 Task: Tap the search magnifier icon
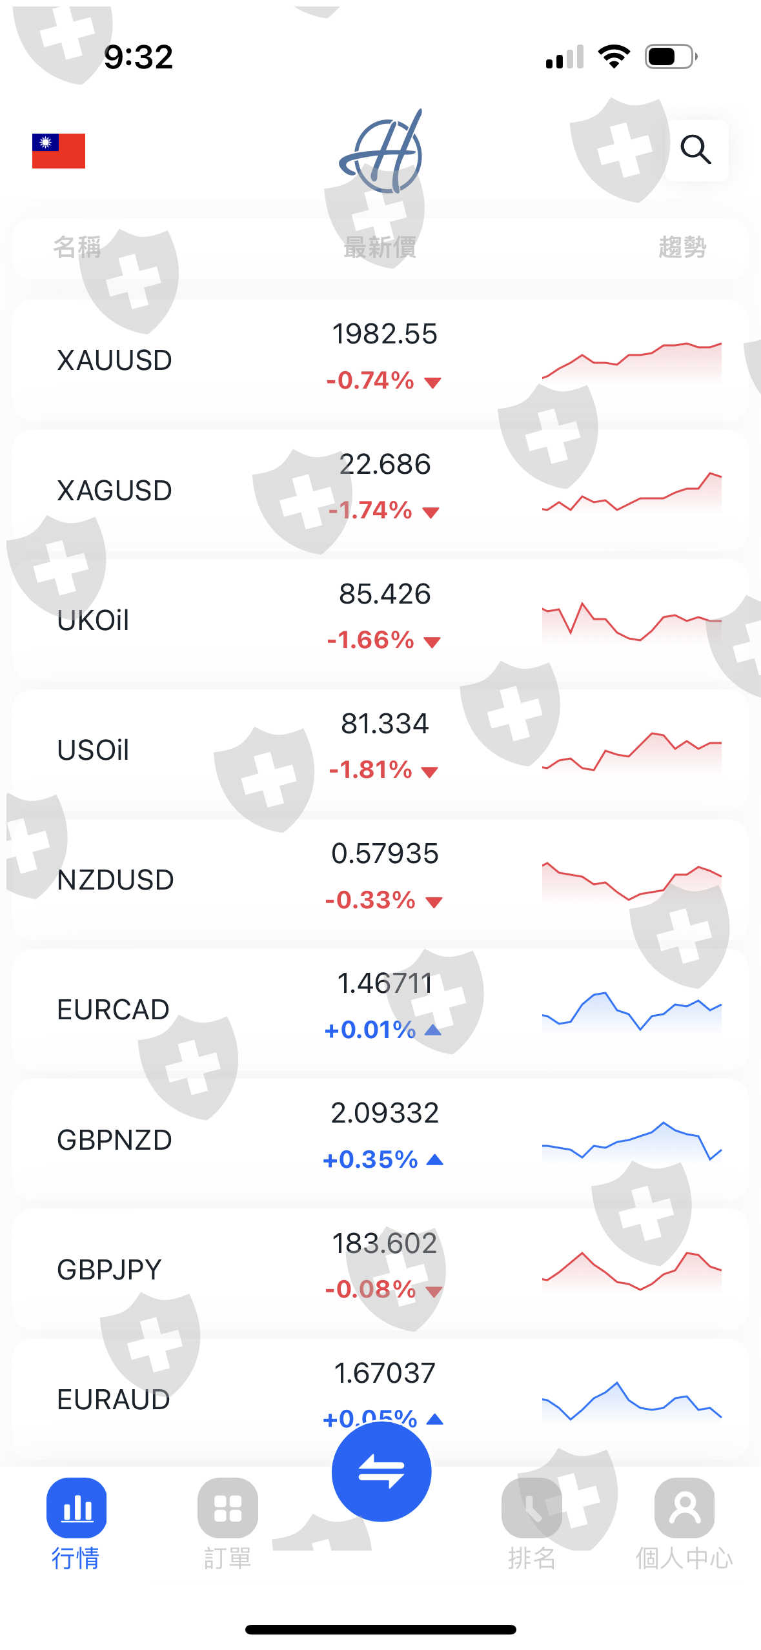tap(695, 150)
